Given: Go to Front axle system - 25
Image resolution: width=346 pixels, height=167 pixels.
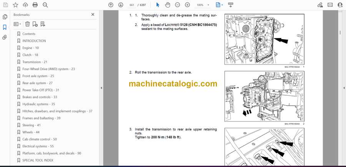Looking at the screenshot, I should point(38,76).
